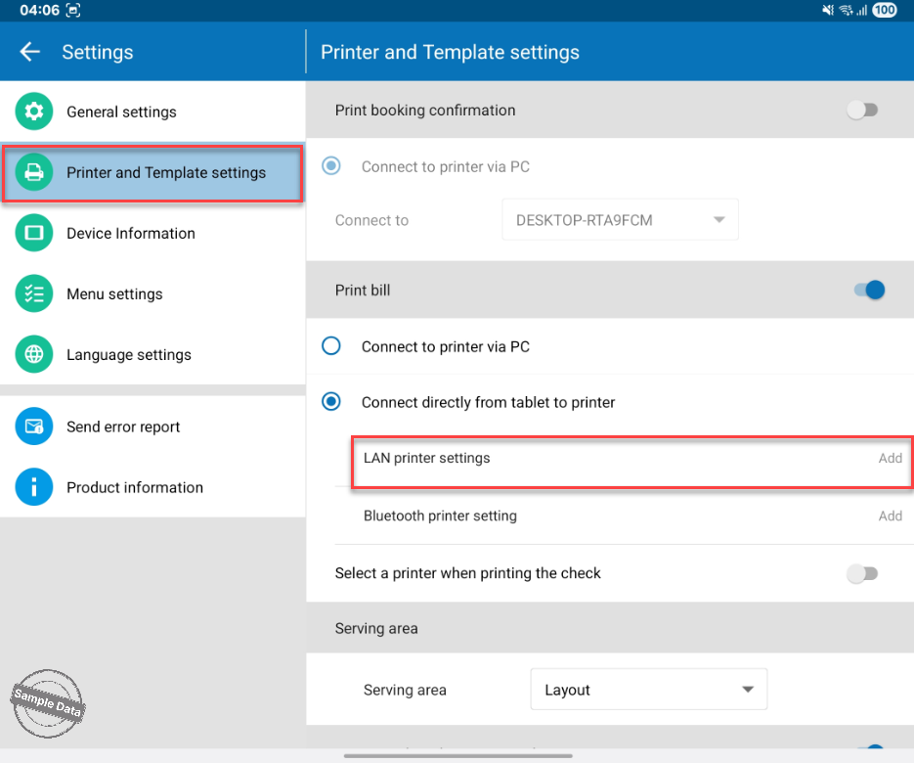Screen dimensions: 914x763
Task: Toggle Select a printer when printing check
Action: click(x=862, y=573)
